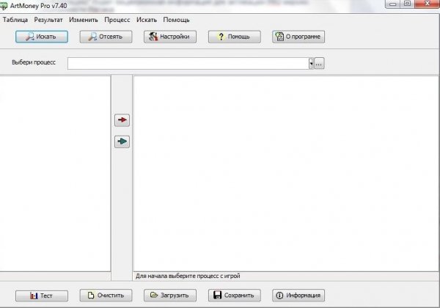Click the status text about selecting process
The height and width of the screenshot is (308, 440).
point(188,276)
